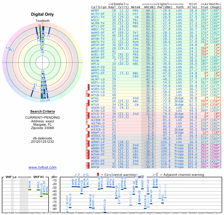Click adjacent-channel a badge beside WEYS-LD
This screenshot has height=215, width=224.
tap(87, 139)
